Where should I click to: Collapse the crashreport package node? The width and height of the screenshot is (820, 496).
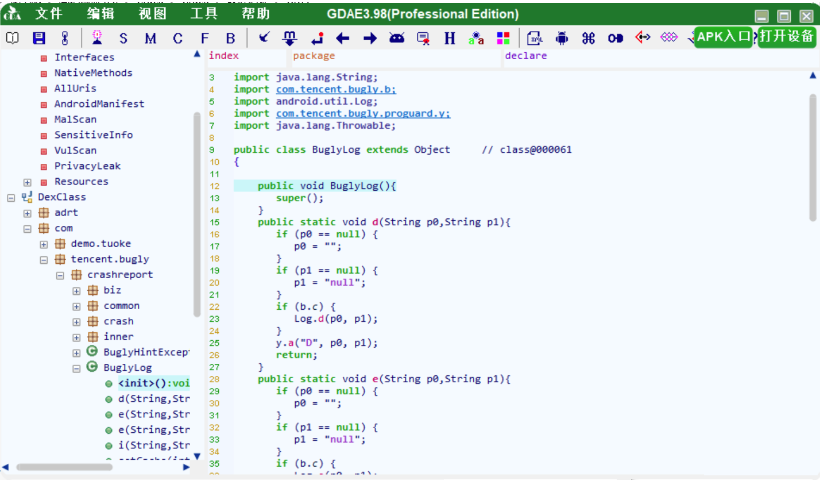point(60,275)
